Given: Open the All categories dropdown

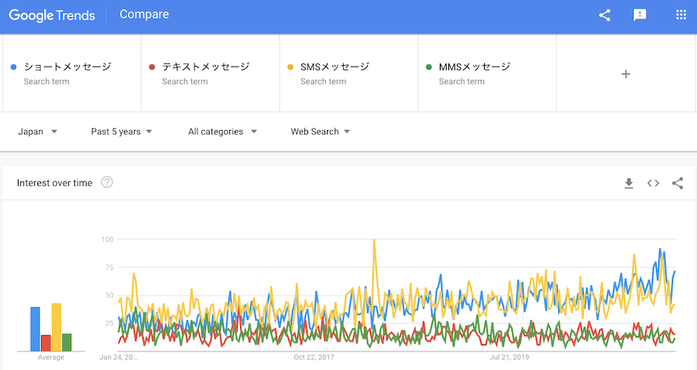Looking at the screenshot, I should tap(222, 132).
